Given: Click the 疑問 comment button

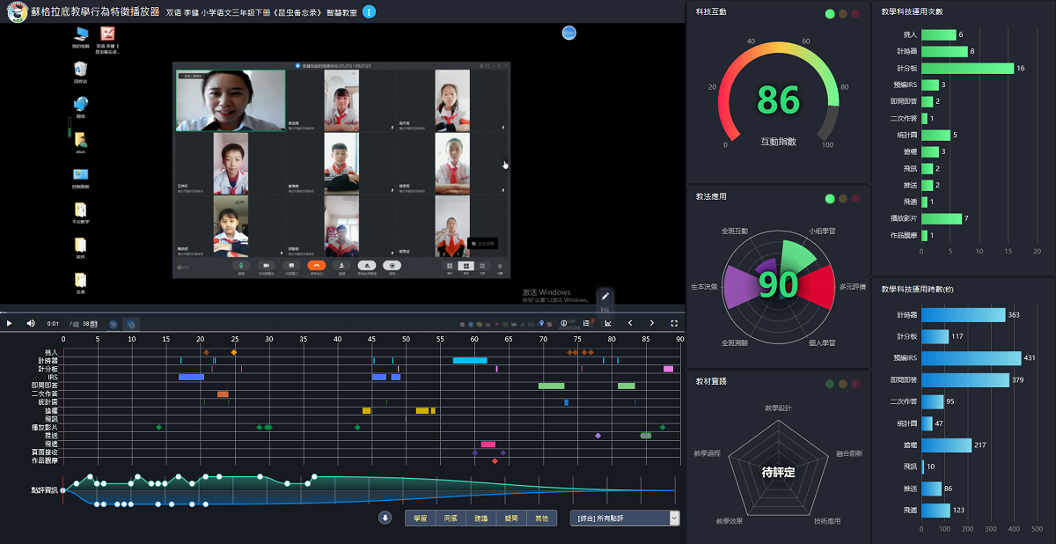Looking at the screenshot, I should [x=510, y=518].
